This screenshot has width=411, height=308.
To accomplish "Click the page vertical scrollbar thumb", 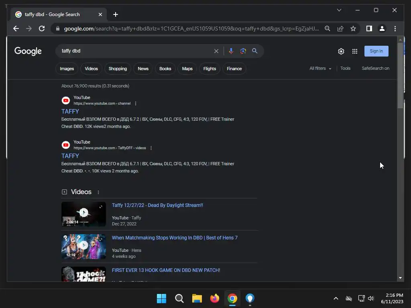I will 400,75.
